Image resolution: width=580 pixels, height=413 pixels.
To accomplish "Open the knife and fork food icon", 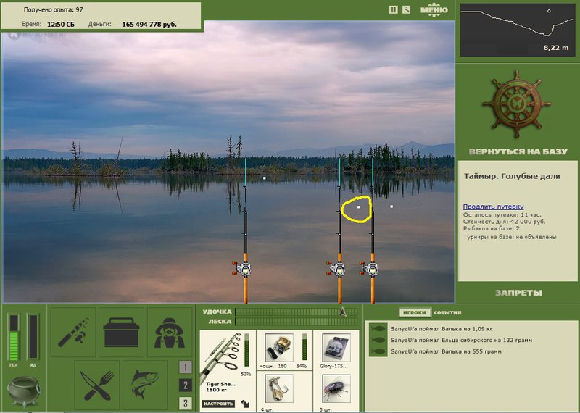I will point(97,385).
